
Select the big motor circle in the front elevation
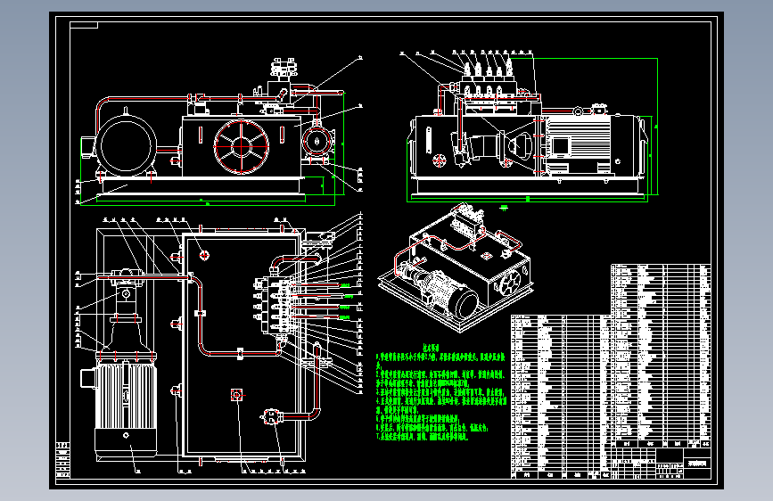127,145
